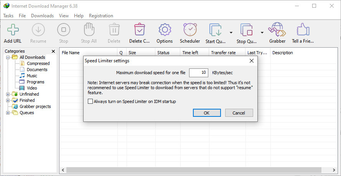This screenshot has height=176, width=341.
Task: Expand the Finished tree node
Action: 8,100
